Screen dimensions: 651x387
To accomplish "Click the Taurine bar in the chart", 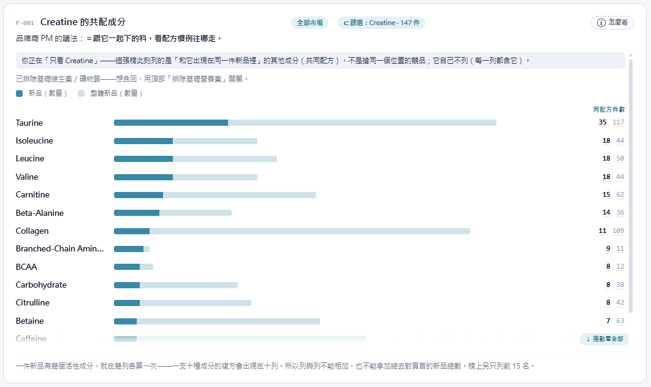I will click(x=305, y=123).
